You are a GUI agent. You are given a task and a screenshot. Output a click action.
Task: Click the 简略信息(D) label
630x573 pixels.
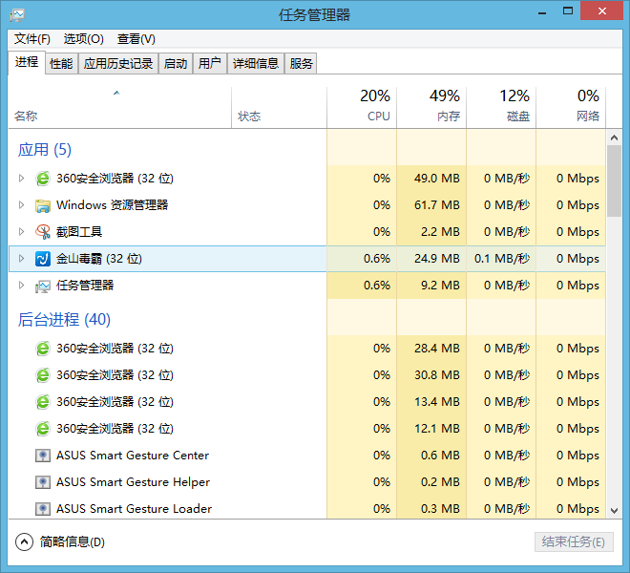[x=73, y=542]
